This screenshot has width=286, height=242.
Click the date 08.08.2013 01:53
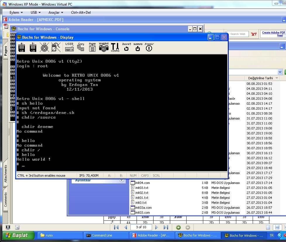coord(259,84)
